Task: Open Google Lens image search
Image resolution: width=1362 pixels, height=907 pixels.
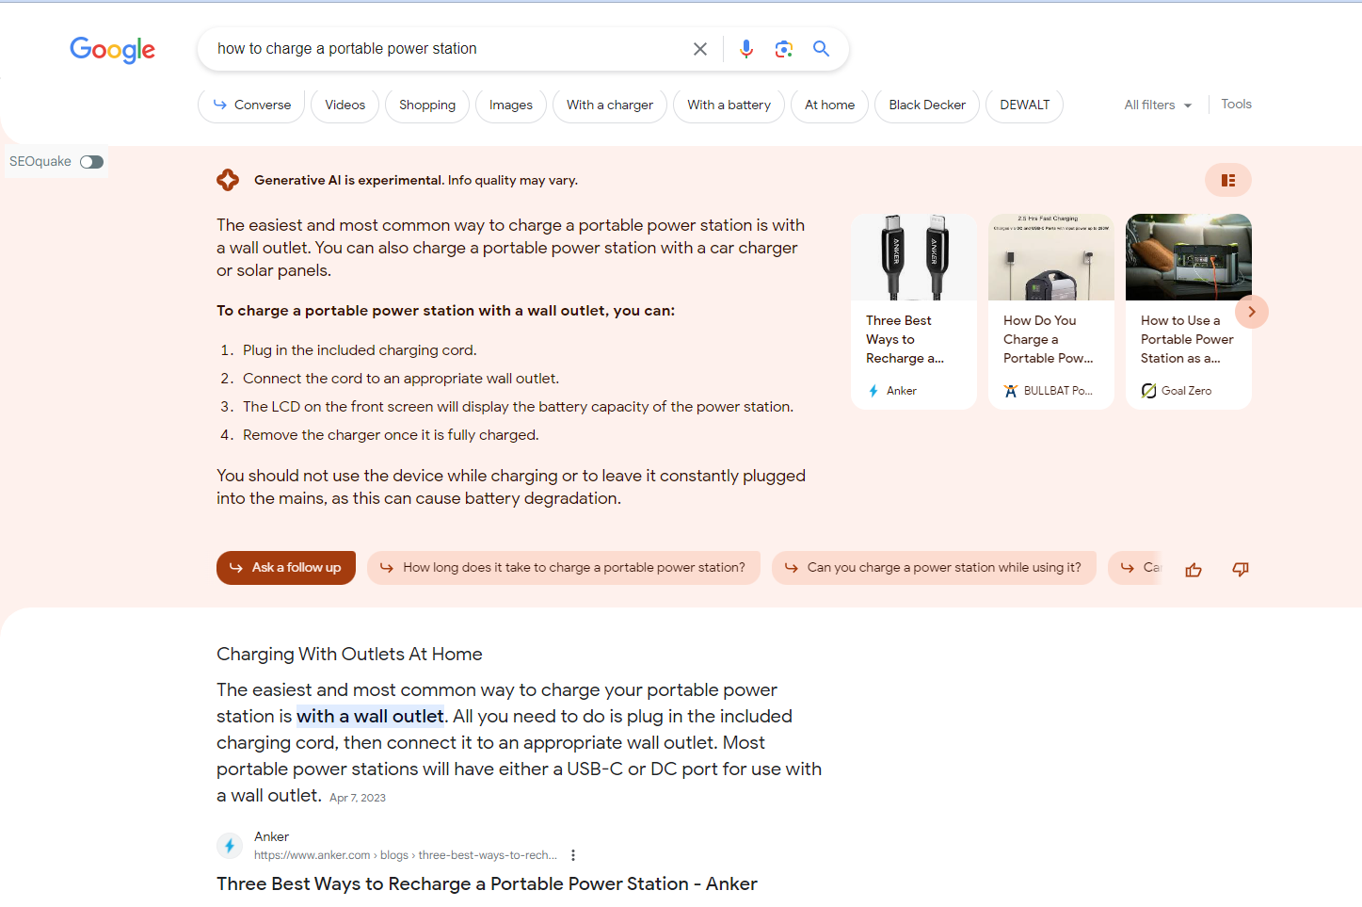Action: 783,49
